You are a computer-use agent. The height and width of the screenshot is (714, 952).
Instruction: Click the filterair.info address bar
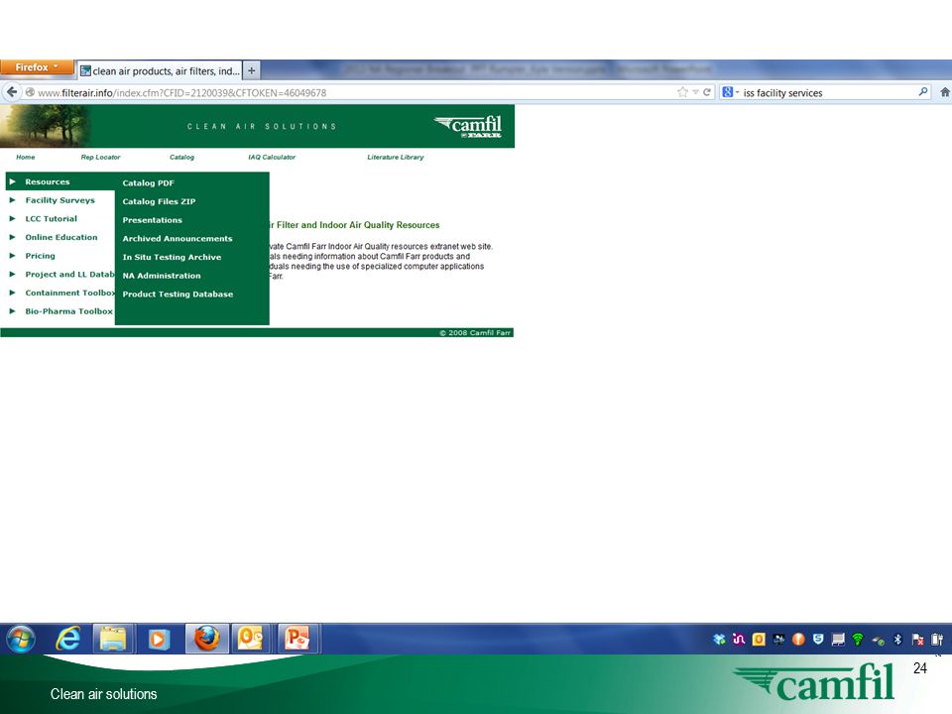(x=352, y=92)
